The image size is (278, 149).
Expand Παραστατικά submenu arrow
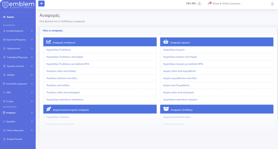coord(32,48)
